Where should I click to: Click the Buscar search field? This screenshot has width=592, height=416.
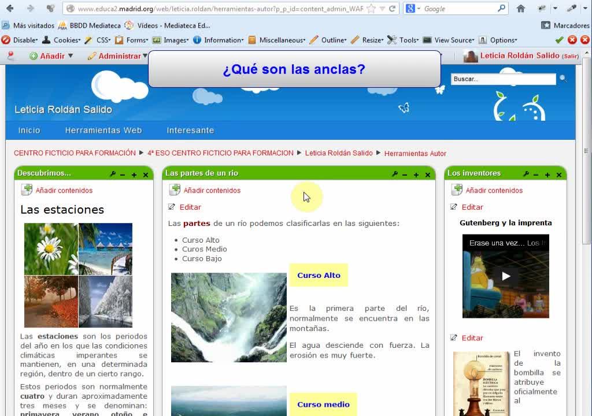tap(504, 79)
